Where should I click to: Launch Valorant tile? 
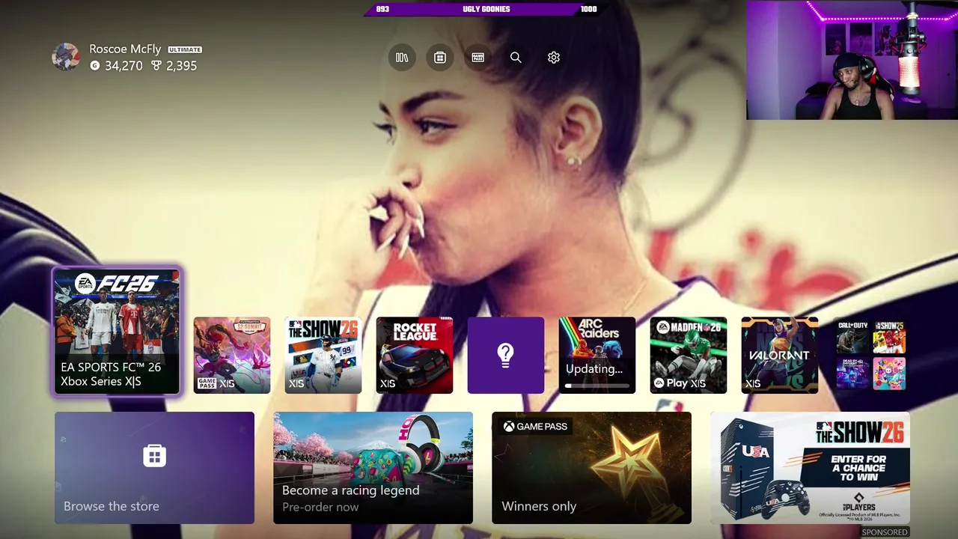[780, 355]
